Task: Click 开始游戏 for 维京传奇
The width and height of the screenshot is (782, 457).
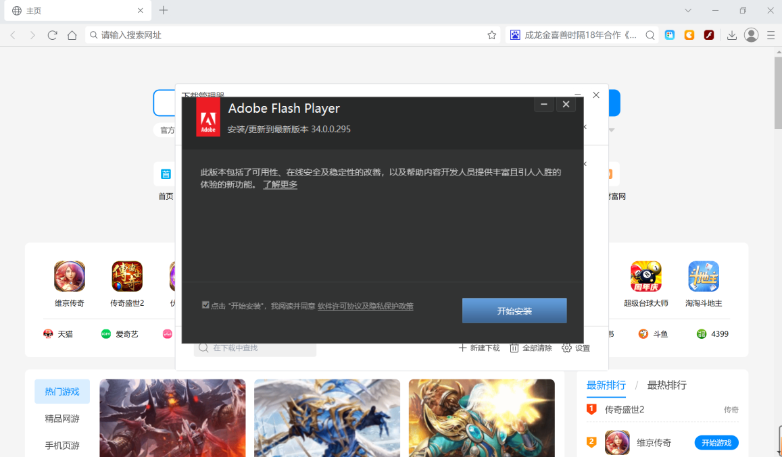Action: [x=716, y=443]
